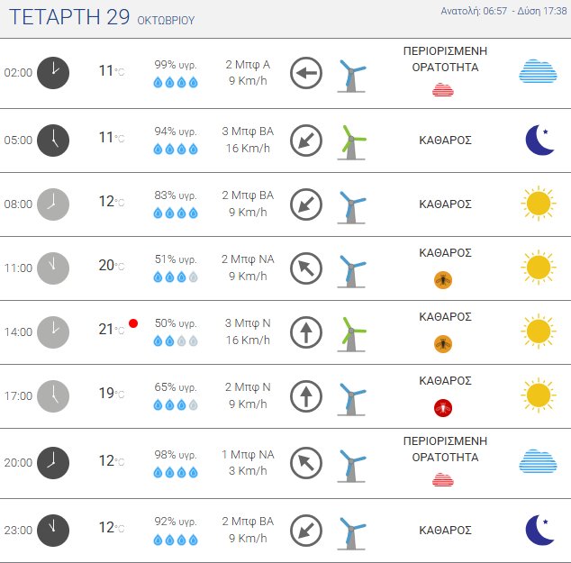Click the red mosquito icon at 17:00

[443, 407]
